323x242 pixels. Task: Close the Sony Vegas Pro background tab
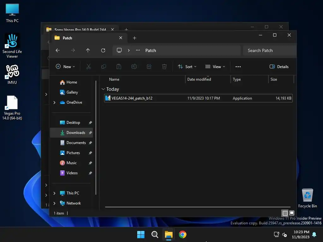(113, 29)
